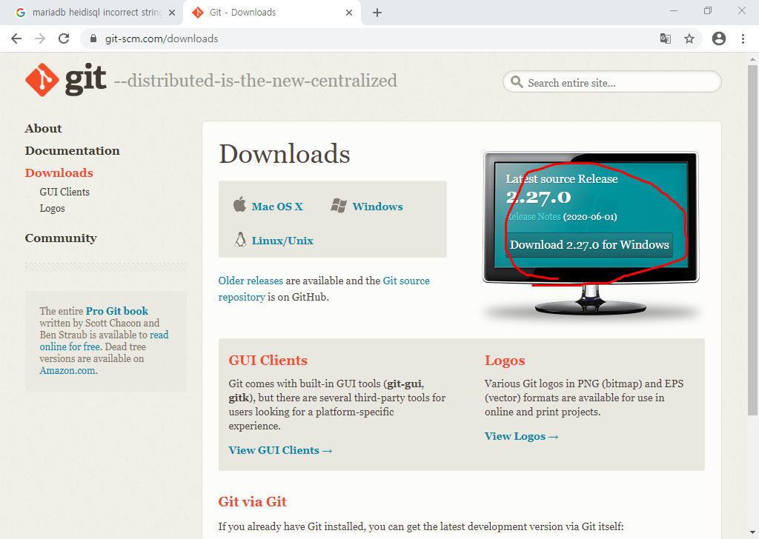
Task: Click the Git via Git heading
Action: tap(253, 502)
